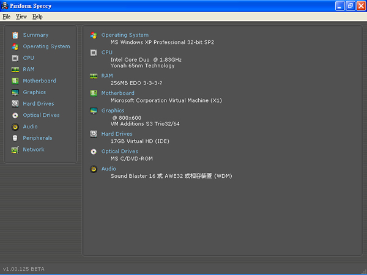Click the Summary clipboard icon in sidebar

[15, 35]
